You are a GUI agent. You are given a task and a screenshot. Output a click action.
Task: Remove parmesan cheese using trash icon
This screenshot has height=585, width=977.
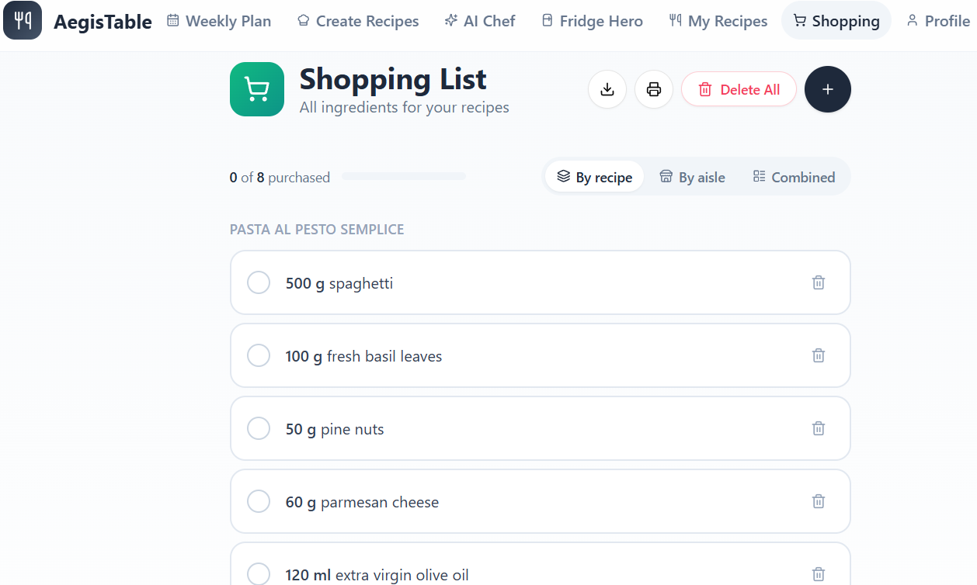pyautogui.click(x=819, y=501)
